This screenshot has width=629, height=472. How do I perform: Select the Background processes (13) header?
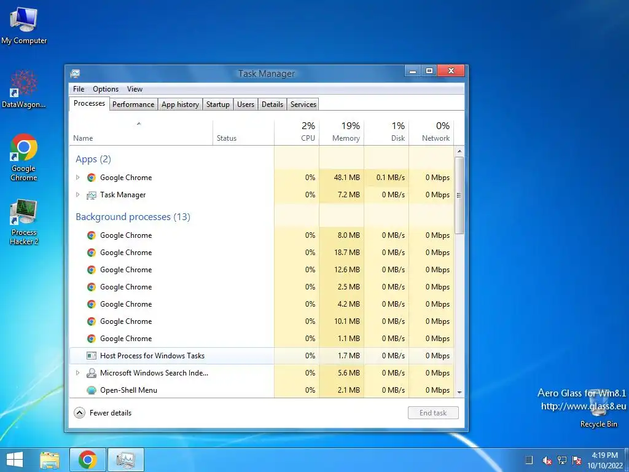point(133,217)
